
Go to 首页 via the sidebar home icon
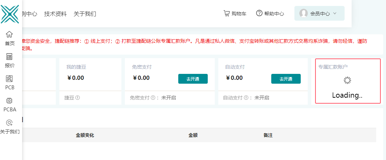(9, 34)
